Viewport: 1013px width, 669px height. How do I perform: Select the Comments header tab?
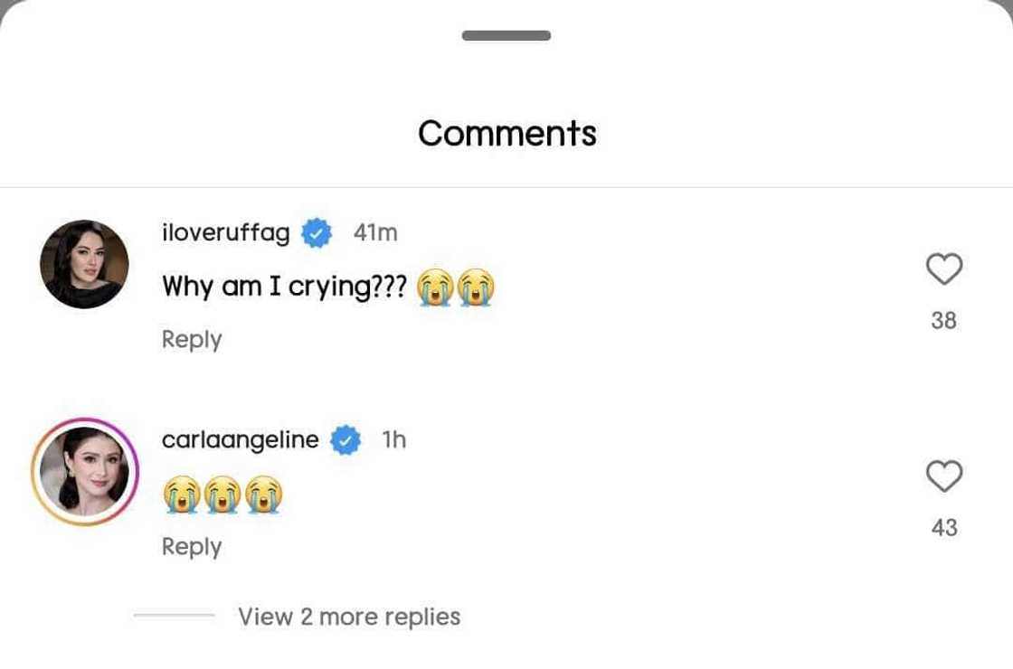click(x=506, y=132)
